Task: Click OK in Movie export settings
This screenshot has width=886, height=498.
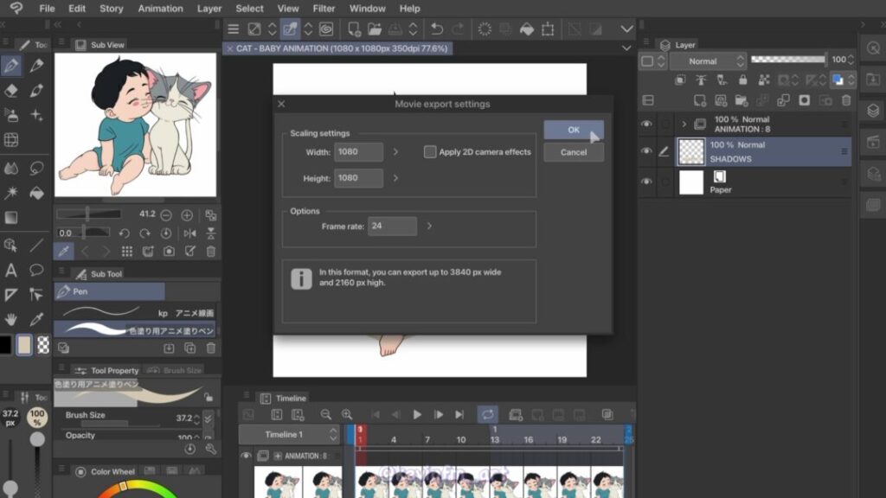Action: (x=573, y=130)
